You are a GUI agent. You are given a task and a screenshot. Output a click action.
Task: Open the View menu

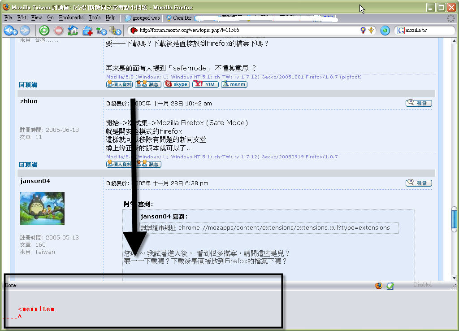click(x=37, y=17)
